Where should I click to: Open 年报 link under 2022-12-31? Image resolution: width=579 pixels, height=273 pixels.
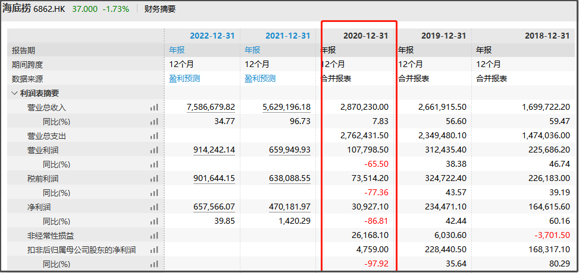[177, 50]
